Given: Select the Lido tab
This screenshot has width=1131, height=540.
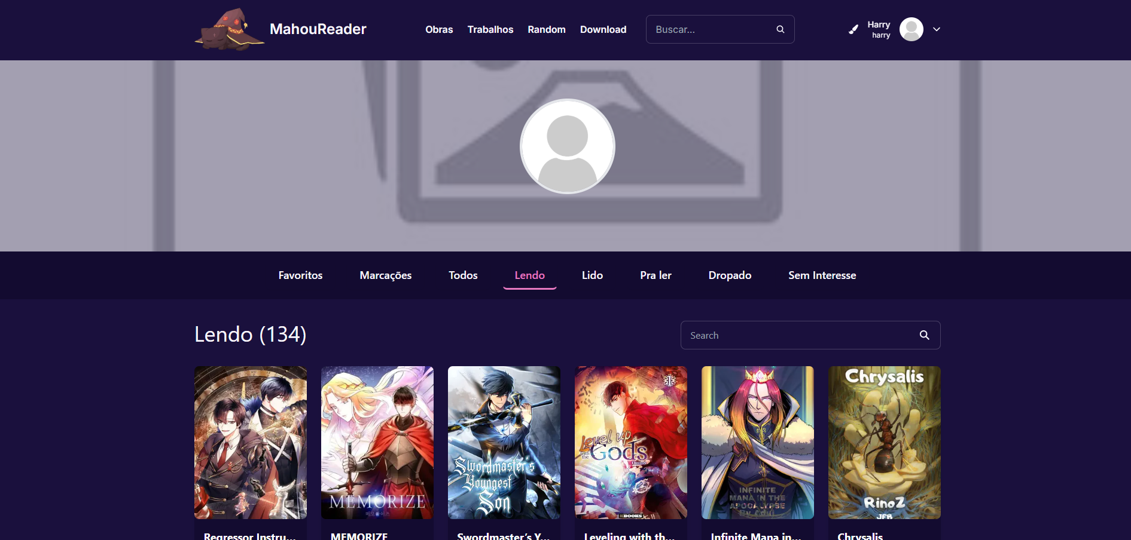Looking at the screenshot, I should coord(592,275).
